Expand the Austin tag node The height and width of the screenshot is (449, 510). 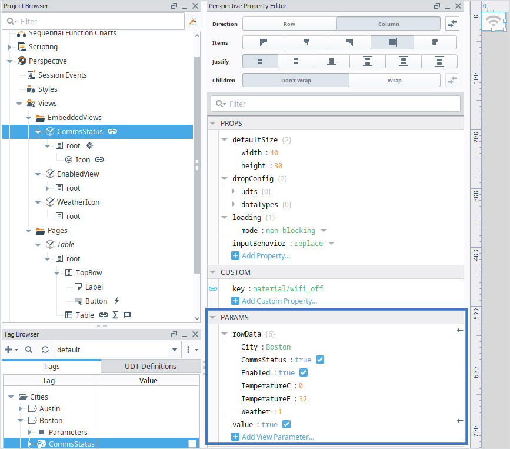(x=21, y=409)
